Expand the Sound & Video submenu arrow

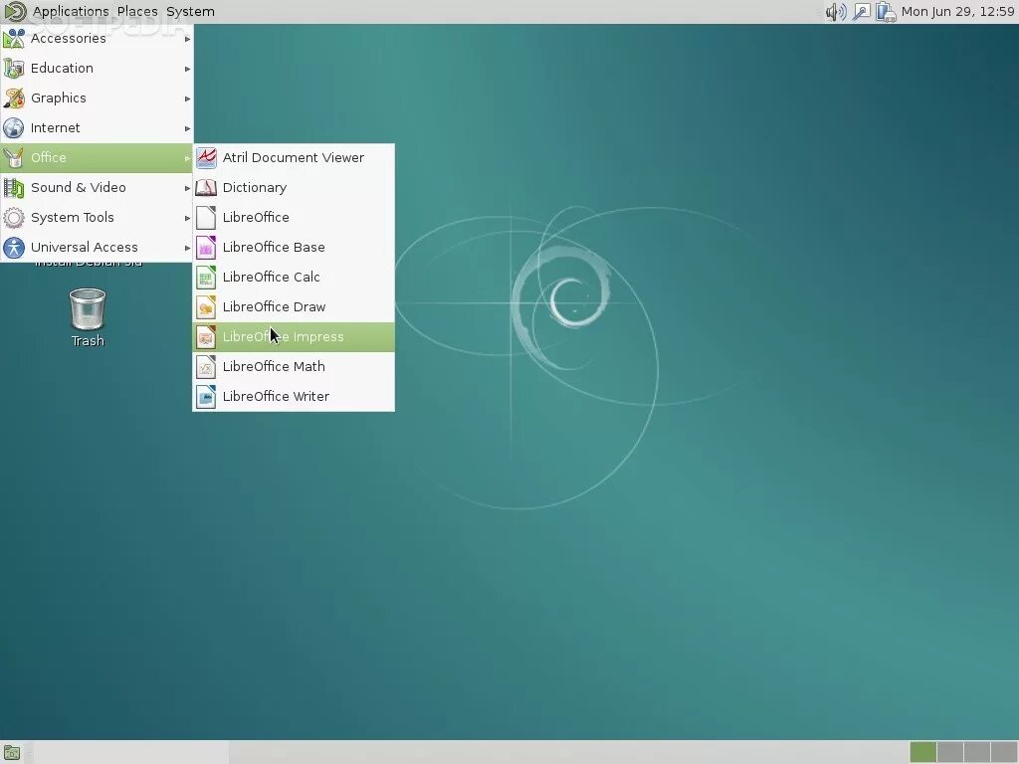pyautogui.click(x=187, y=188)
